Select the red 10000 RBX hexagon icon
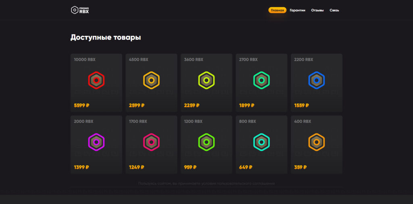This screenshot has height=204, width=413. coord(96,80)
